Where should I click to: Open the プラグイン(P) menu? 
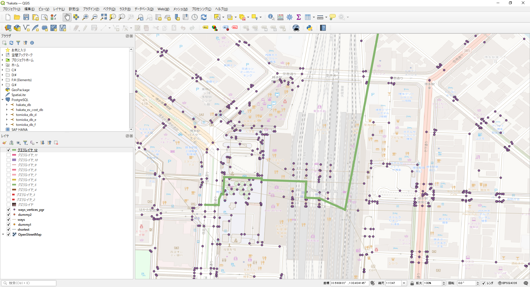pyautogui.click(x=91, y=9)
